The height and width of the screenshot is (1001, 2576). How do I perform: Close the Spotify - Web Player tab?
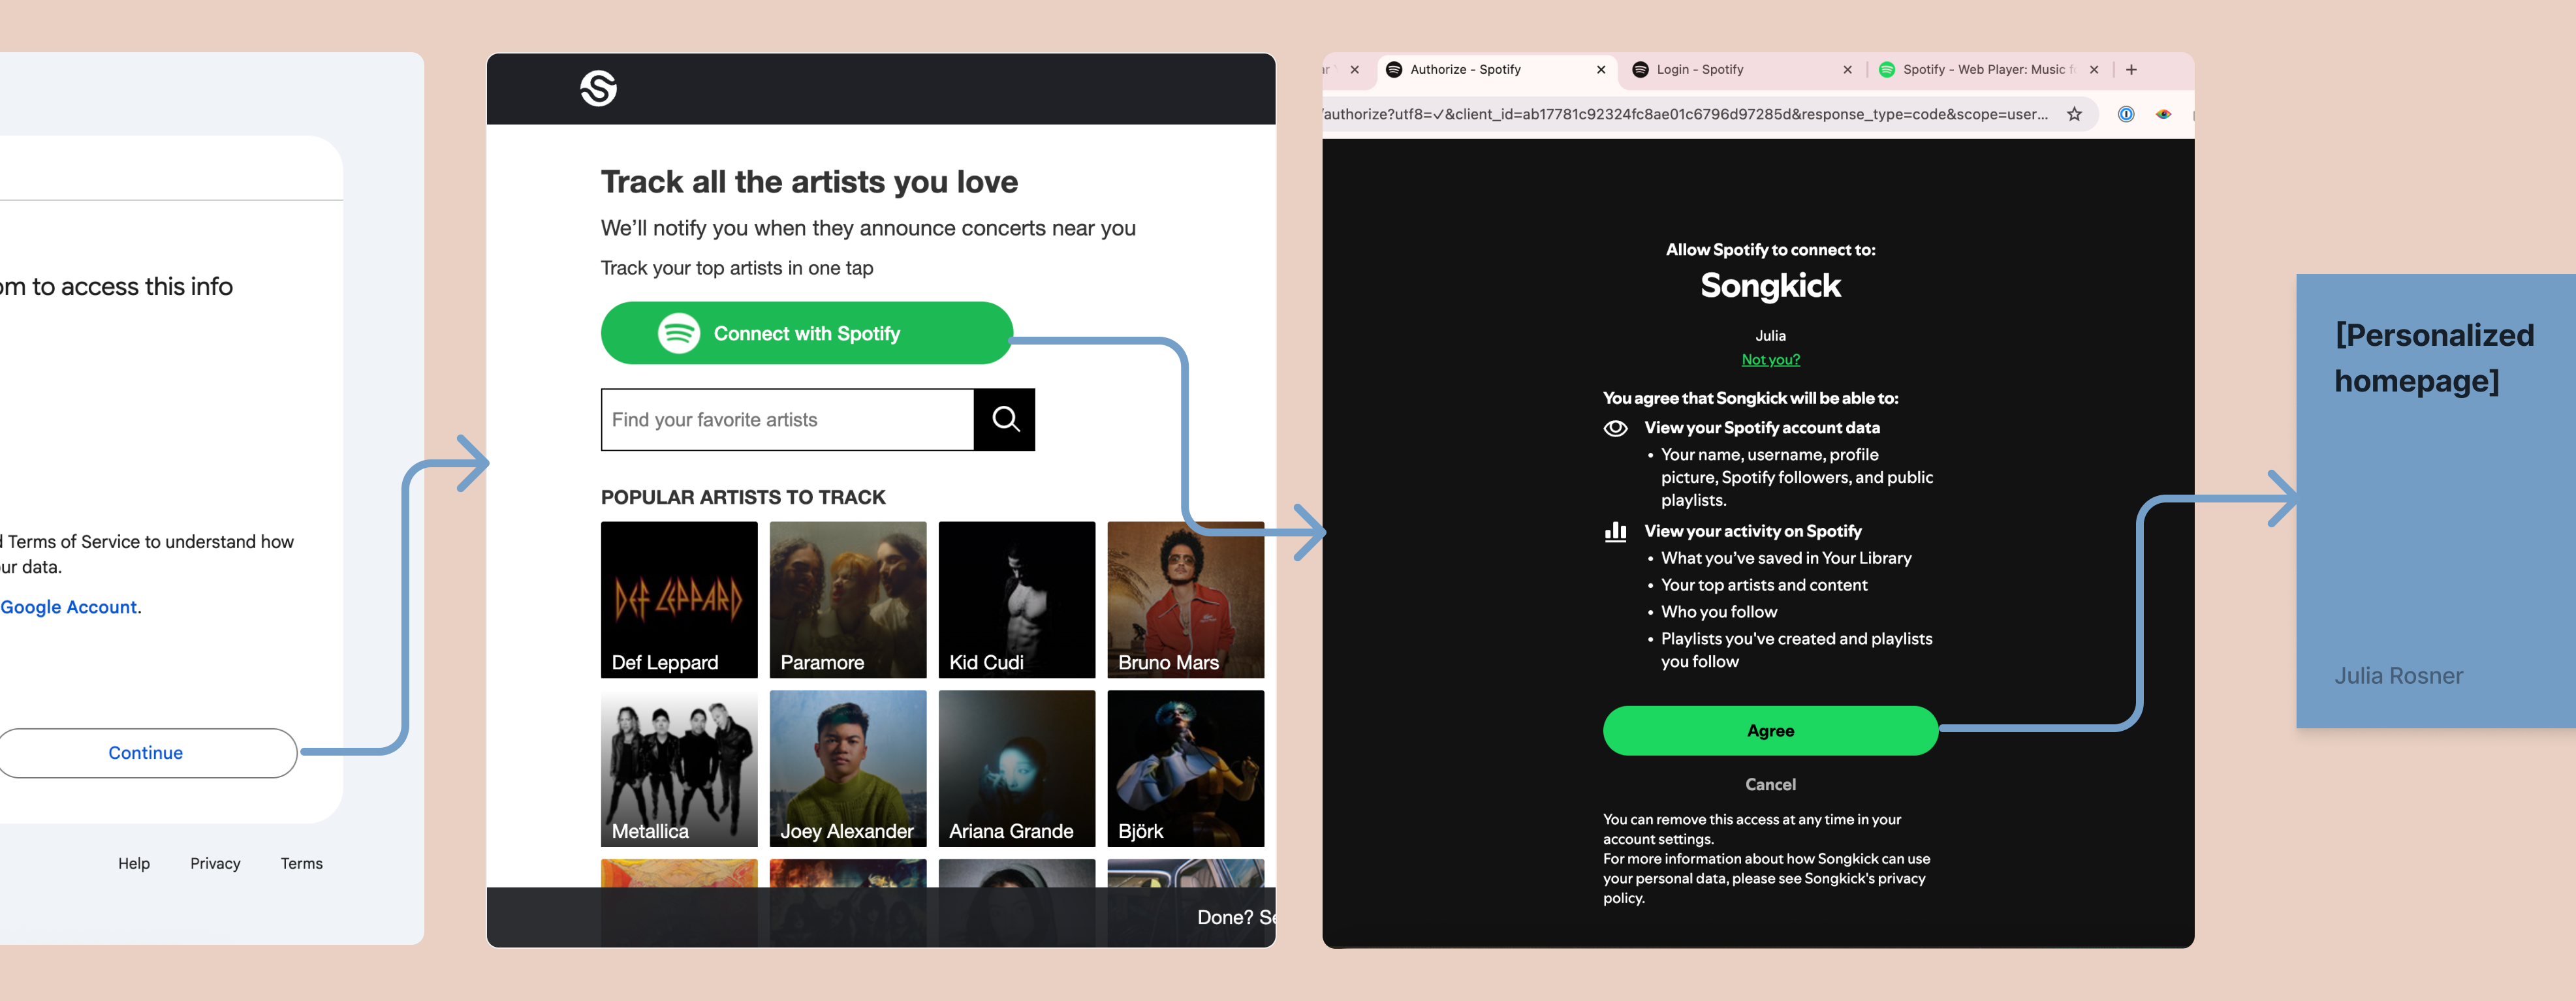point(2094,70)
